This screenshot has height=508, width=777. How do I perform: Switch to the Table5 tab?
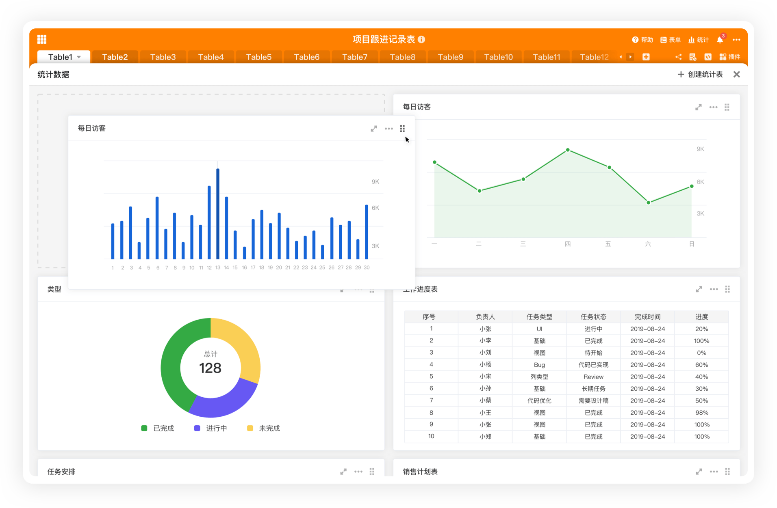(258, 57)
